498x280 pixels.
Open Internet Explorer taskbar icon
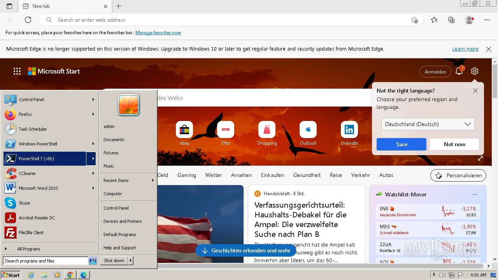31,275
